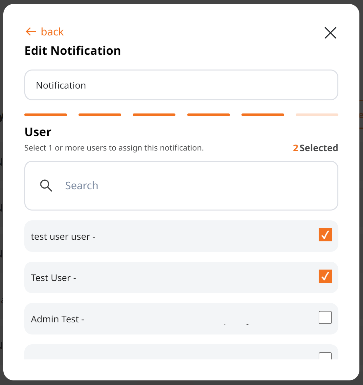The height and width of the screenshot is (385, 363).
Task: Click the magnifying glass search icon
Action: (x=46, y=186)
